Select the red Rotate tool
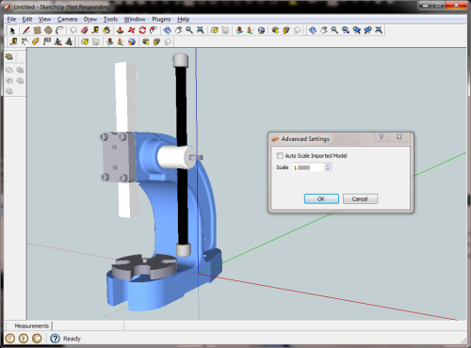This screenshot has width=471, height=348. tap(142, 30)
